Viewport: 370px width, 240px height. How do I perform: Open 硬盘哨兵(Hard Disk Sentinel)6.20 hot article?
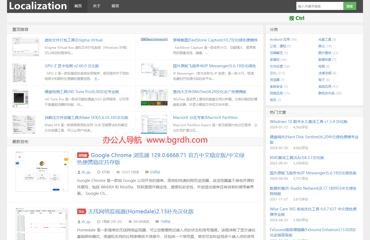[x=314, y=140]
